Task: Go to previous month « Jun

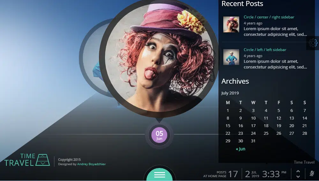Action: [241, 149]
